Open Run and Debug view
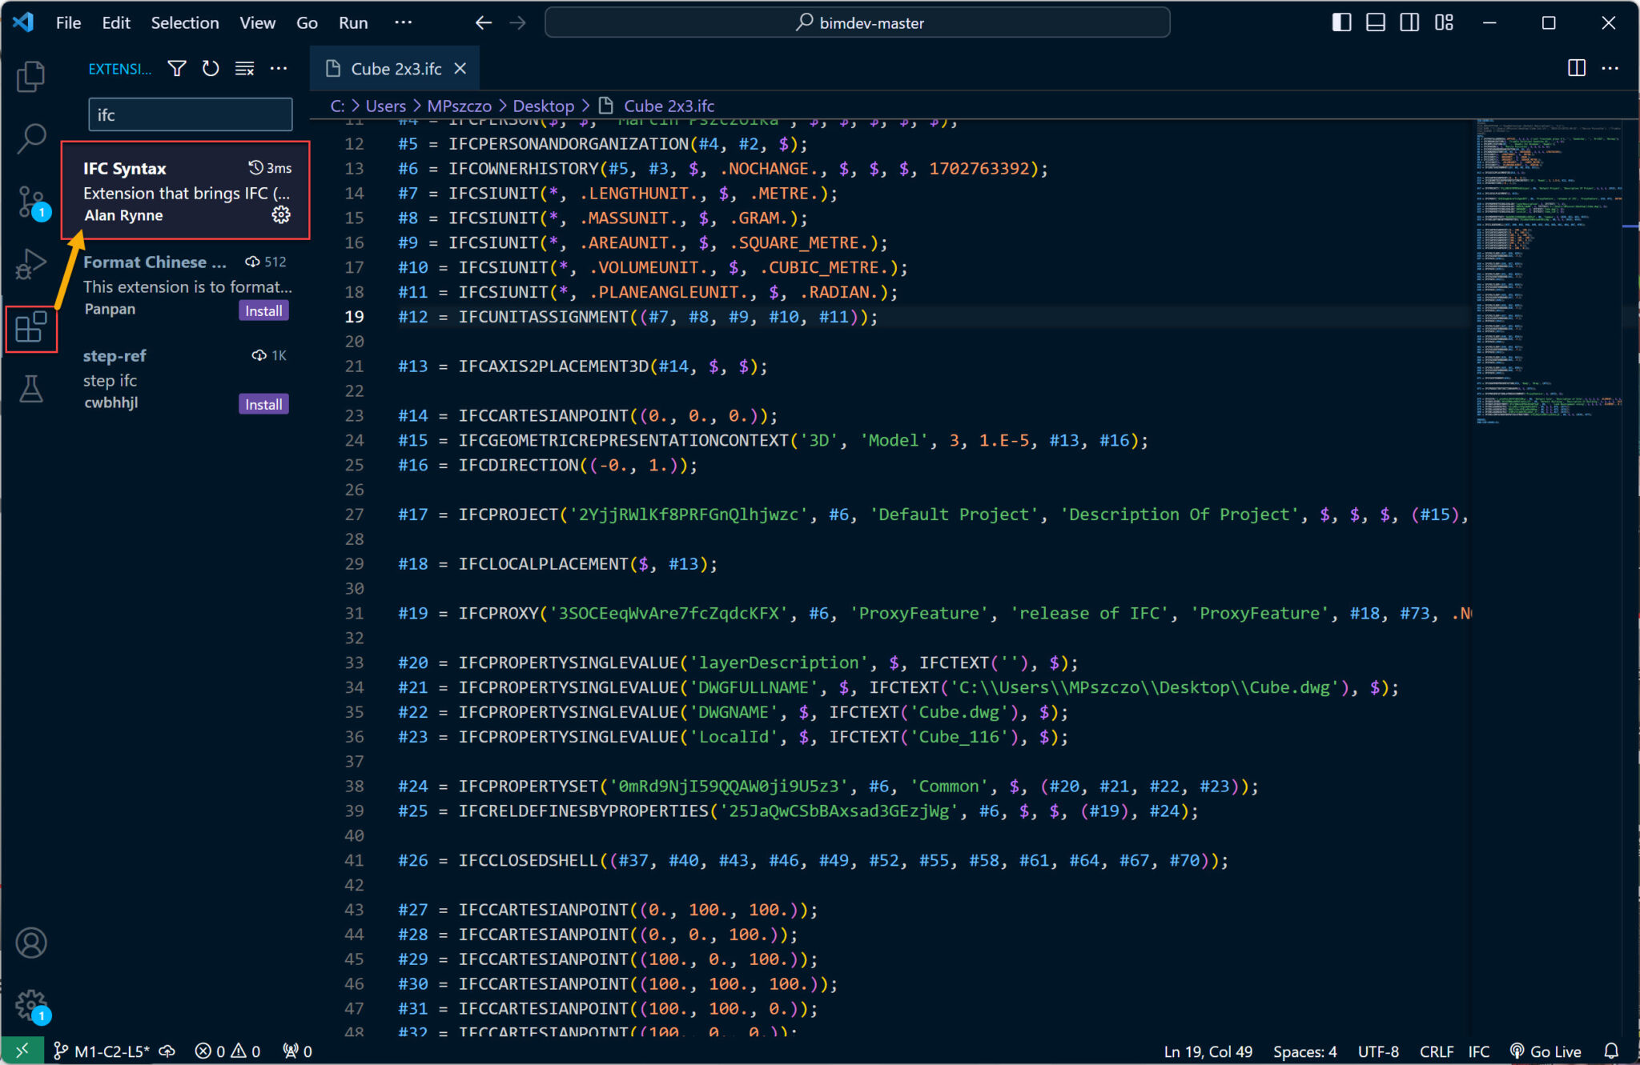 pyautogui.click(x=30, y=263)
